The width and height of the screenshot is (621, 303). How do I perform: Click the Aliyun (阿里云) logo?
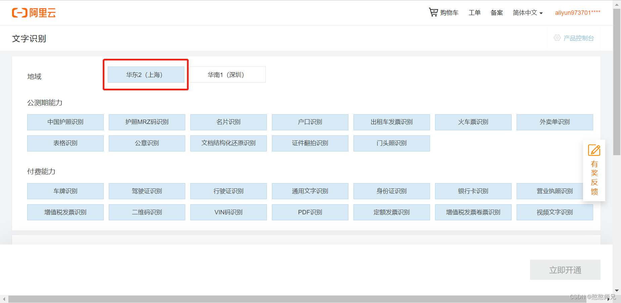[x=34, y=13]
